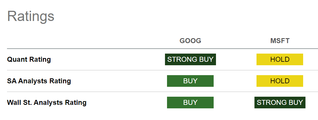Choose the dark green Strong Buy badge under GOOG

coord(190,59)
